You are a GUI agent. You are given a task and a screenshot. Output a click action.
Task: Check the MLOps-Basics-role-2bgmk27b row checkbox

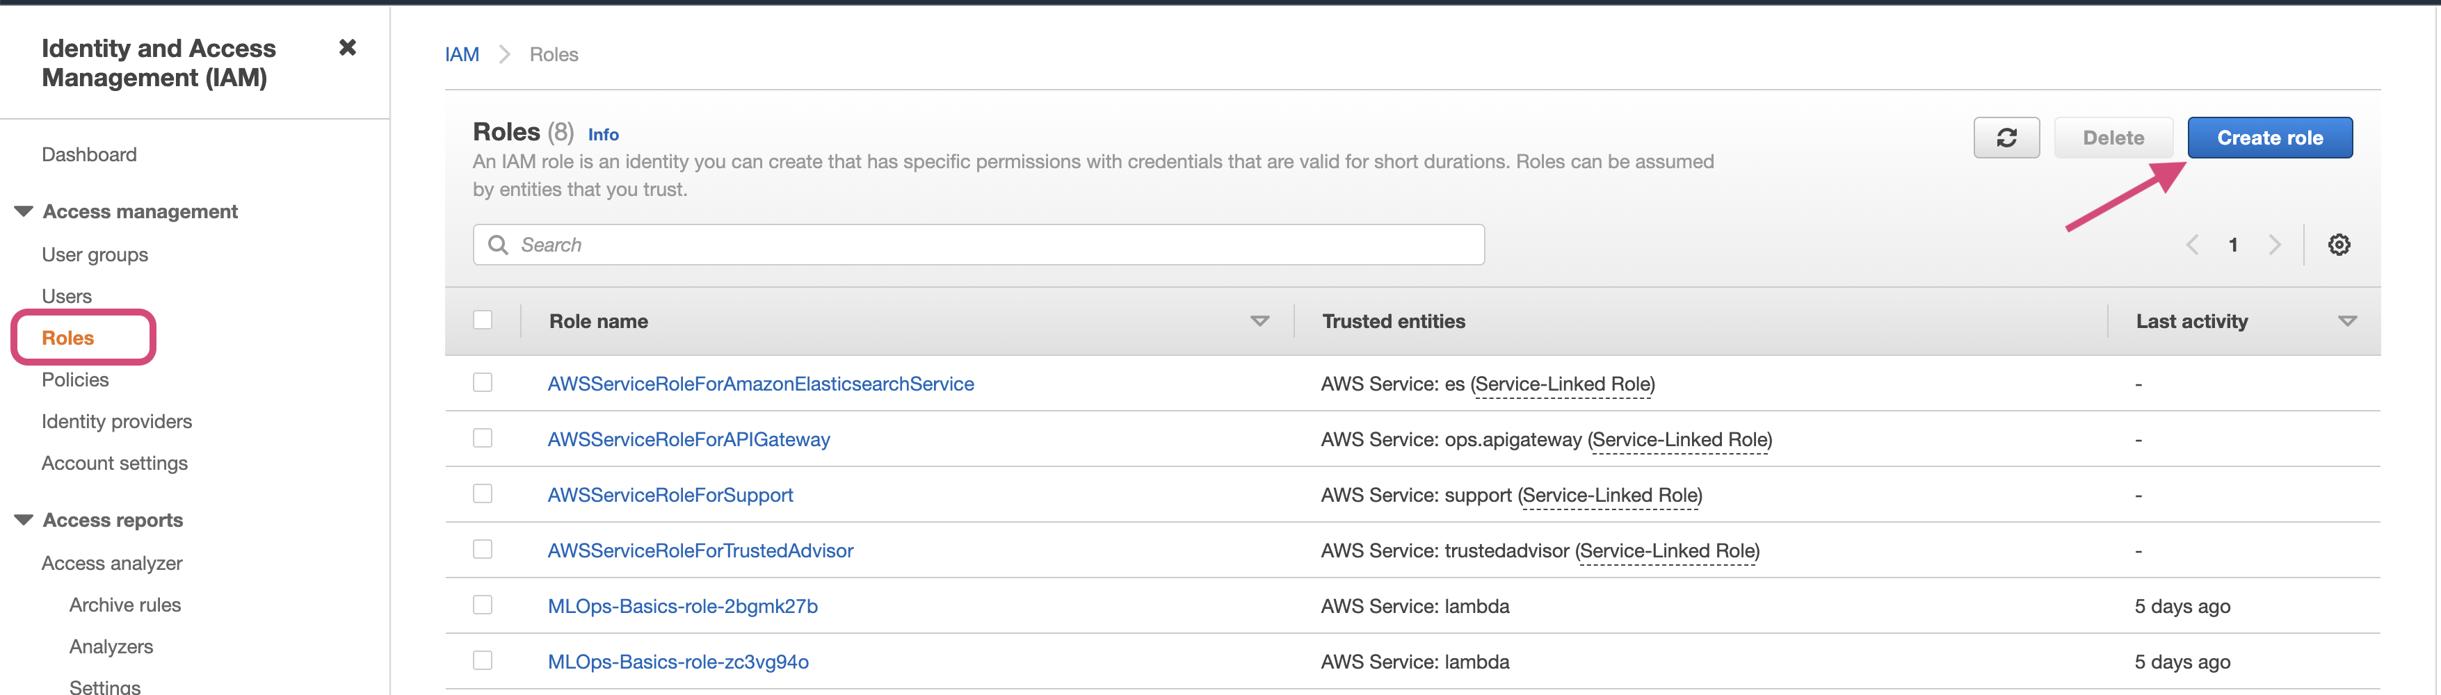(483, 605)
